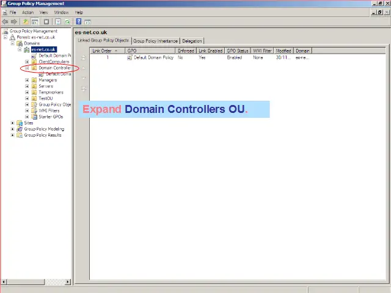Screen dimensions: 391x293
Task: Click the Managers OU folder icon
Action: point(34,80)
